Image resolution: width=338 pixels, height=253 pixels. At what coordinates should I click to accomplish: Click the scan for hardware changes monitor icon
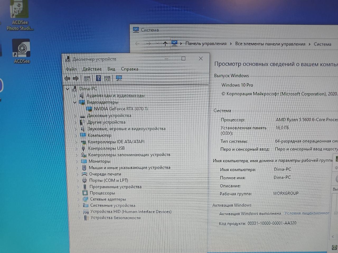(119, 78)
